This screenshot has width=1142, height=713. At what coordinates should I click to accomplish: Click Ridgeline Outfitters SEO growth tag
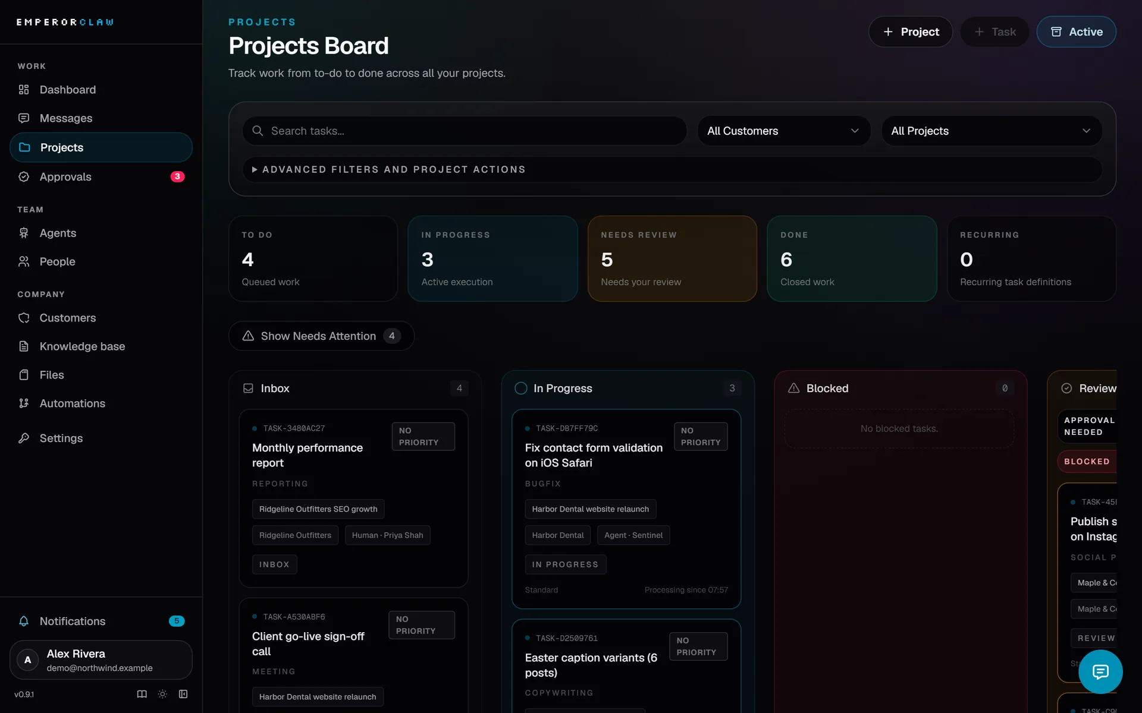318,509
